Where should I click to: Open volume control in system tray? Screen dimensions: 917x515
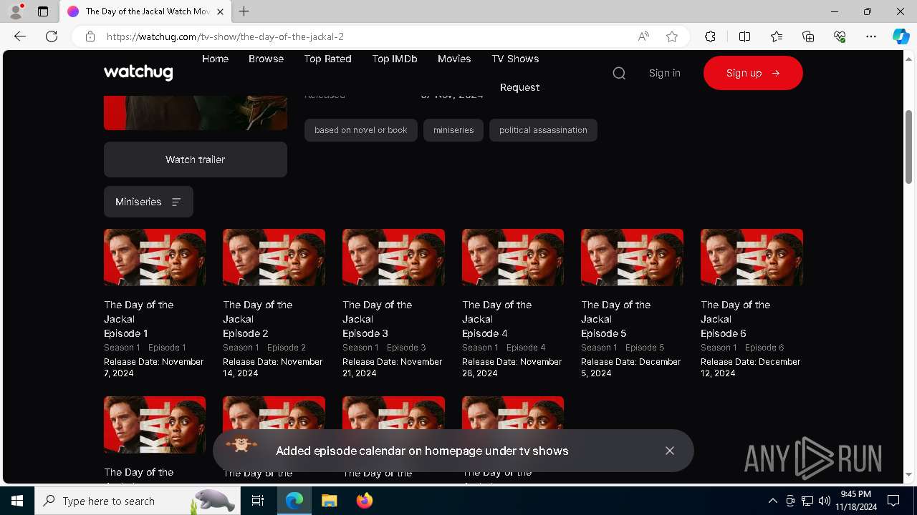[x=824, y=501]
